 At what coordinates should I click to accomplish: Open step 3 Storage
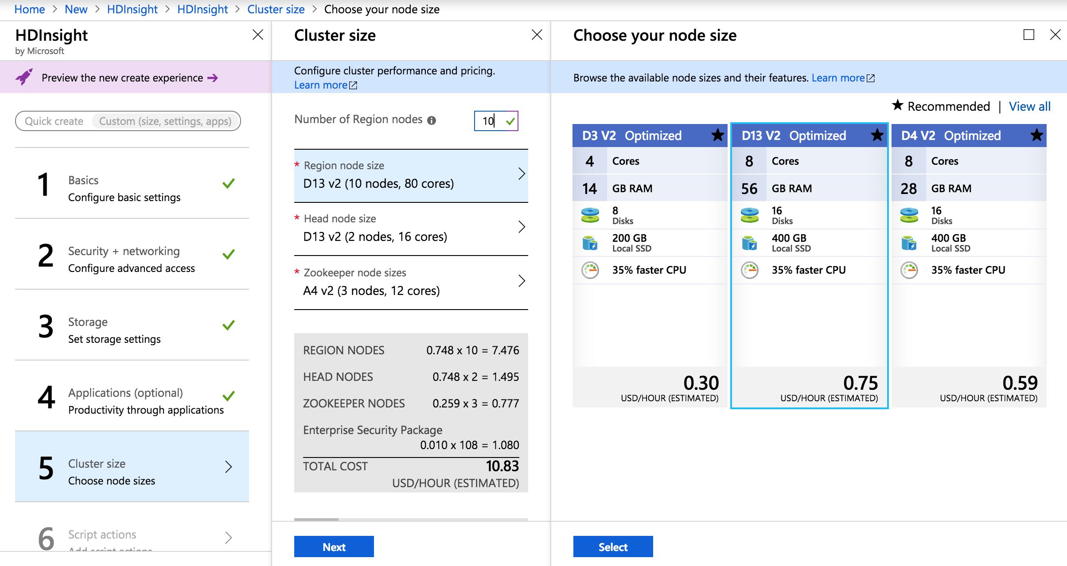click(132, 325)
